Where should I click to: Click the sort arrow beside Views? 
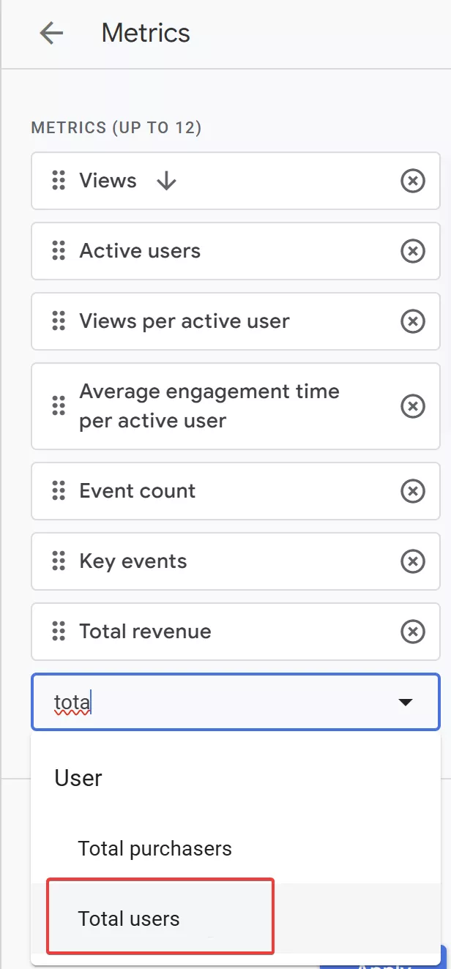(167, 181)
